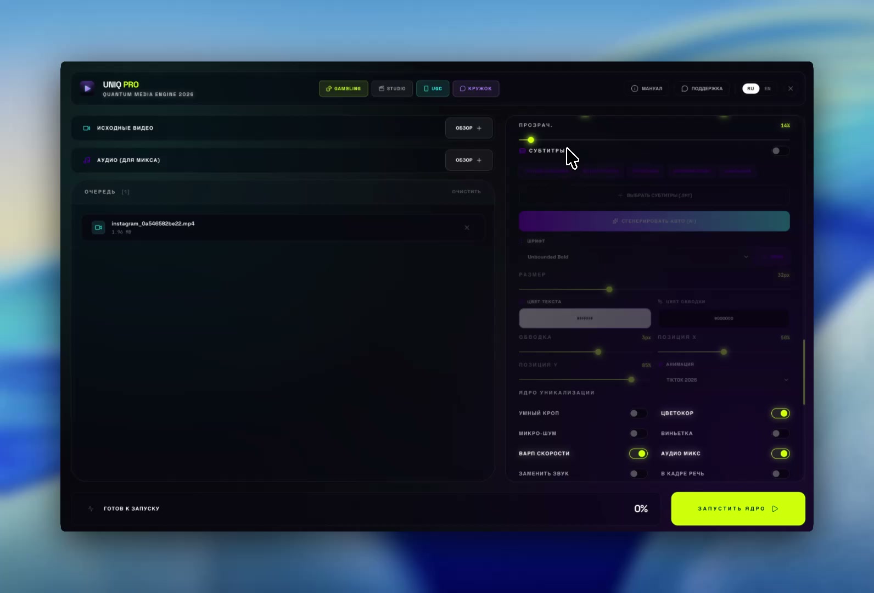The height and width of the screenshot is (593, 874).
Task: Click the Размер slider handle
Action: click(x=609, y=289)
